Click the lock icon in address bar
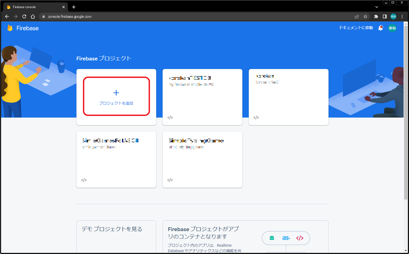 point(44,16)
